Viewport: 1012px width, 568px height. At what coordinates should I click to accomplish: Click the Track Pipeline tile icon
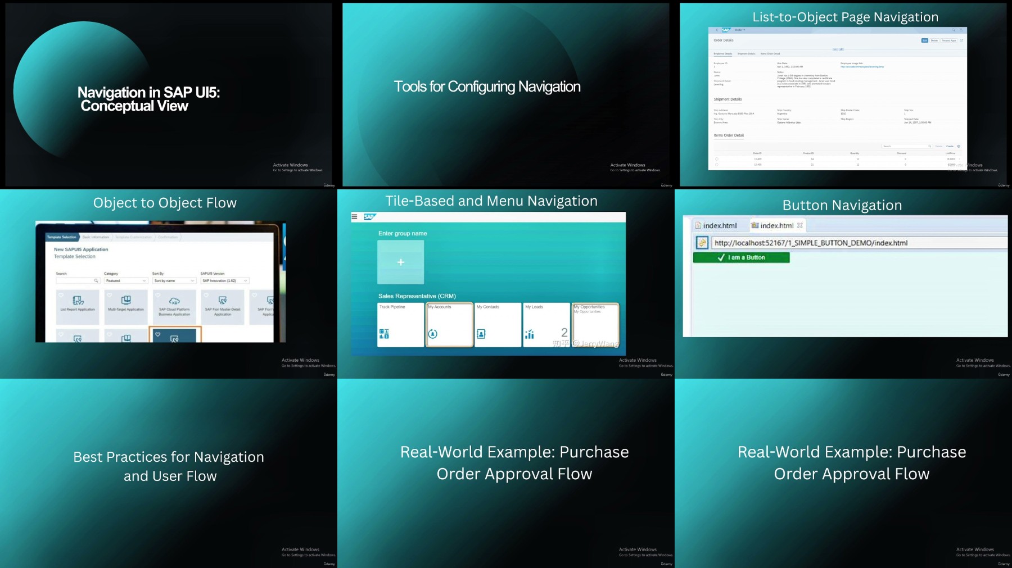coord(384,334)
